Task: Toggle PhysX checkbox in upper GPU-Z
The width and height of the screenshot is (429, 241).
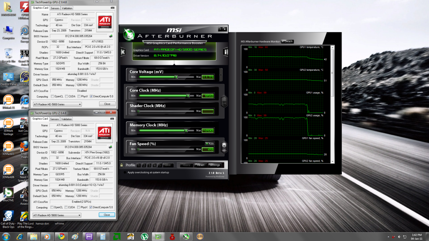Action: [79, 97]
